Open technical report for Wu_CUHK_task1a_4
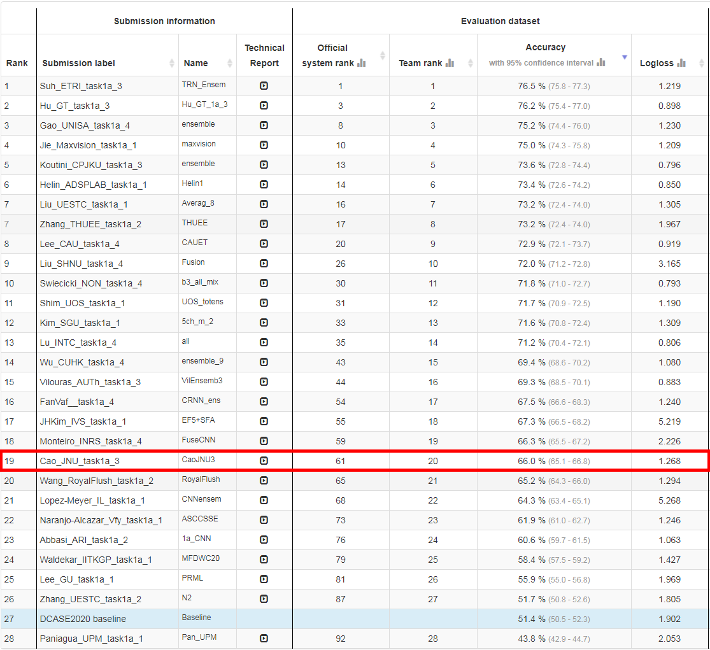This screenshot has width=710, height=650. click(264, 362)
